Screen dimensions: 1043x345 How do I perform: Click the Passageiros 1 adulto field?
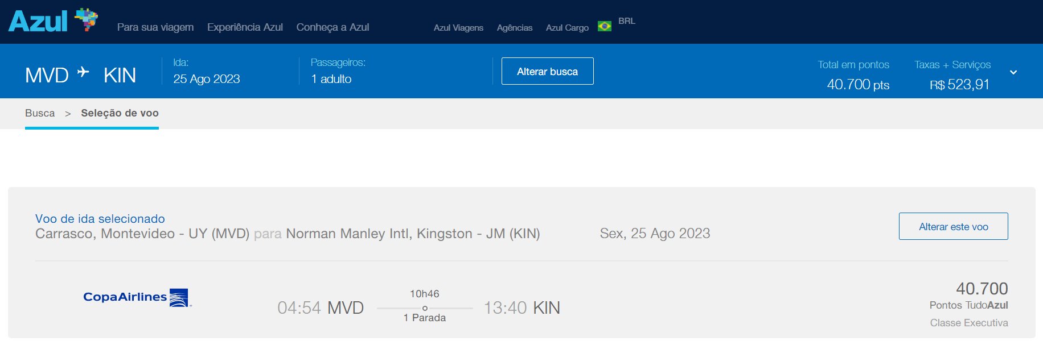331,79
